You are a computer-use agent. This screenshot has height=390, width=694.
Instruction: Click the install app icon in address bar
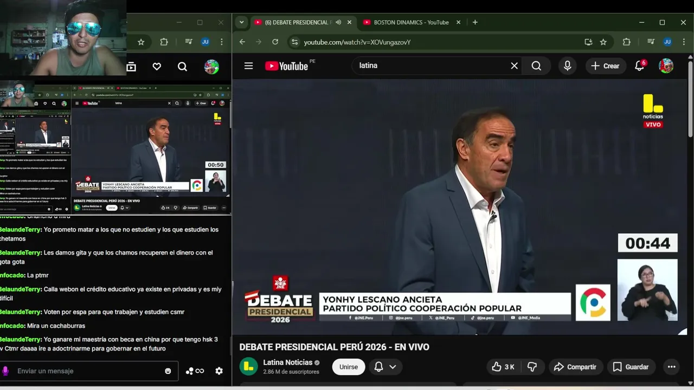pos(588,42)
